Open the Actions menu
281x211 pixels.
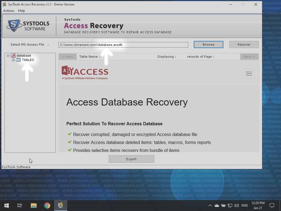9,11
